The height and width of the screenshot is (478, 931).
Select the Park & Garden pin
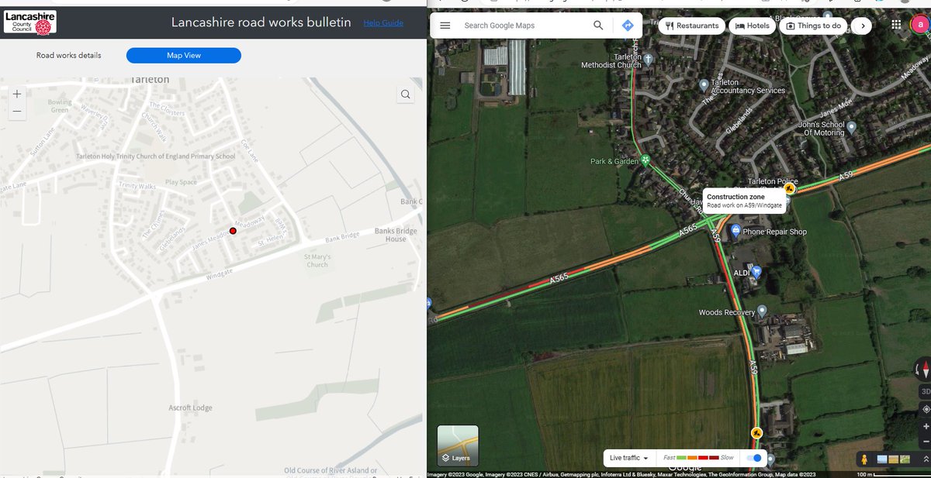click(645, 160)
